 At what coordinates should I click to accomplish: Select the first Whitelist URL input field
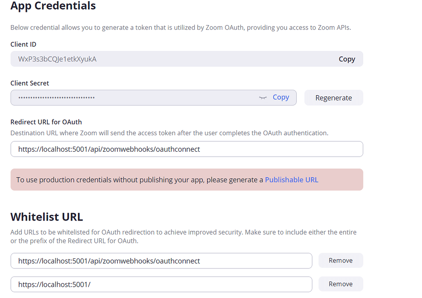pos(161,260)
